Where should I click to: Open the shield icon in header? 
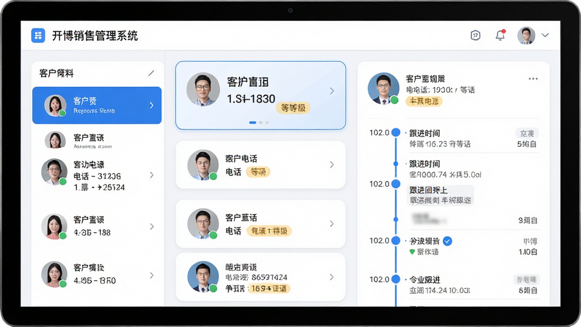[475, 35]
